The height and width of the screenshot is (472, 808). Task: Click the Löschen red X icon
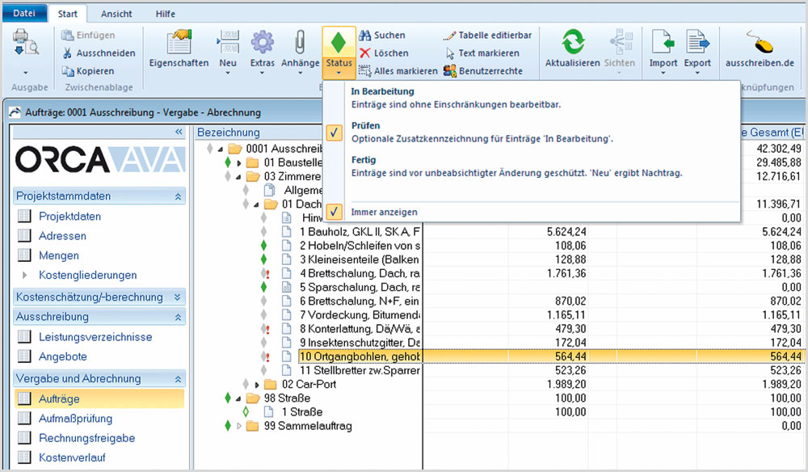point(365,53)
